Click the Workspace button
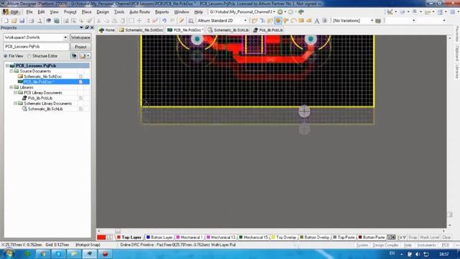This screenshot has height=259, width=460. tap(80, 37)
